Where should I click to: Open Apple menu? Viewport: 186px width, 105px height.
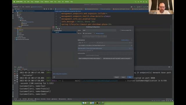click(x=14, y=2)
